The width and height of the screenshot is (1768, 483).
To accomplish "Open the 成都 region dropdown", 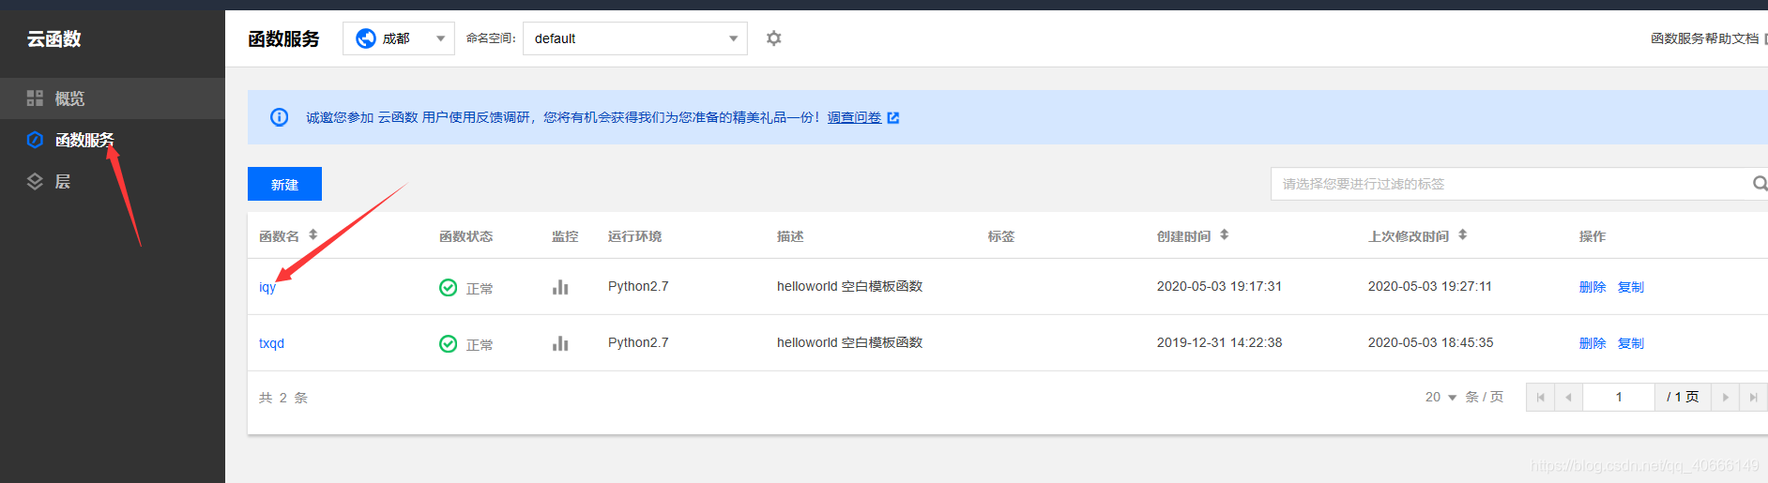I will pos(399,38).
